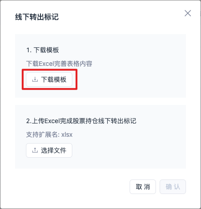Click the 选择文件 label beside the upload icon

(x=54, y=150)
